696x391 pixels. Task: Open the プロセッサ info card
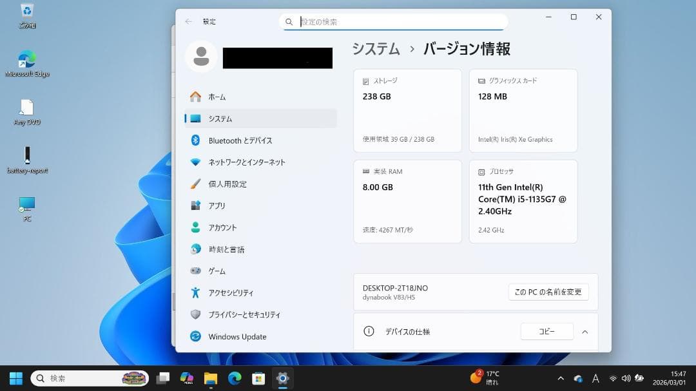point(523,202)
